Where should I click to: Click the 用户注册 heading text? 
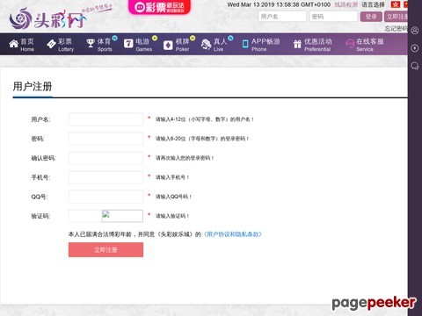[33, 86]
